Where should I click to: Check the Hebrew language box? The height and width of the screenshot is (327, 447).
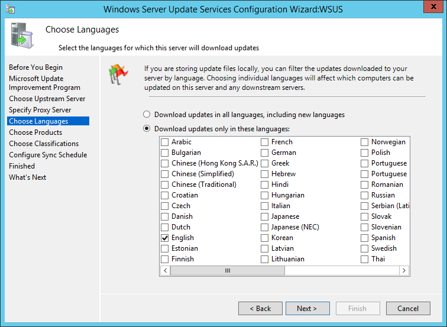[264, 174]
